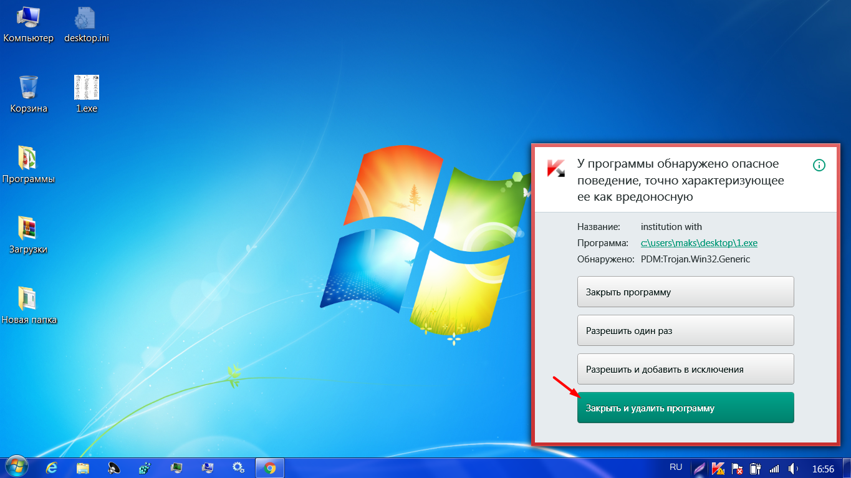Click the blue-screen monitor taskbar icon
This screenshot has width=851, height=478.
click(208, 467)
